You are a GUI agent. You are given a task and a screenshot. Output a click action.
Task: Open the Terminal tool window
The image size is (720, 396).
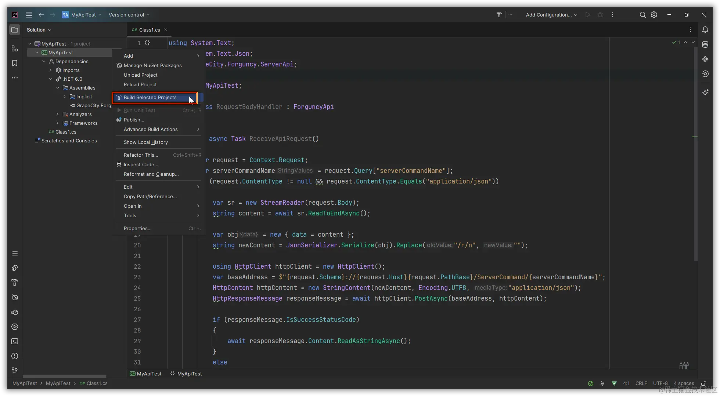(x=15, y=341)
